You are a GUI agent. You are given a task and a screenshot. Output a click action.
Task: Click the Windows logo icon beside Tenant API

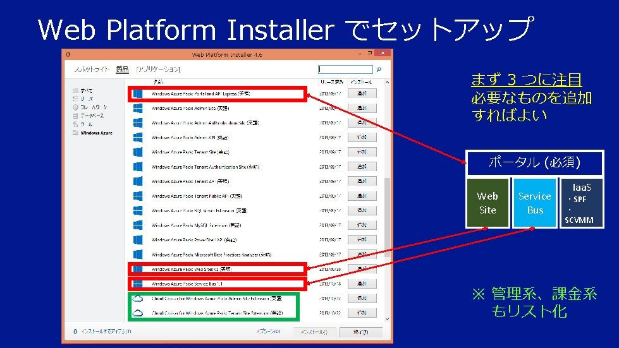pyautogui.click(x=138, y=181)
